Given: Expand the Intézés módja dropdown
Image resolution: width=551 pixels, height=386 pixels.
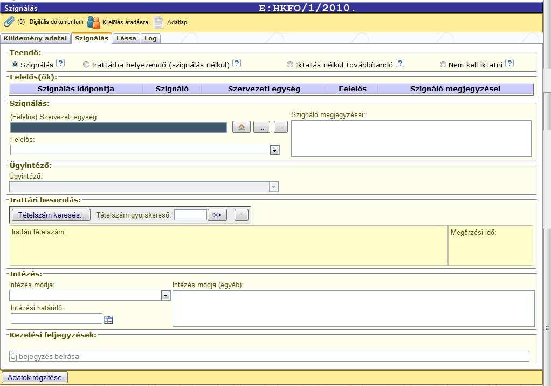Looking at the screenshot, I should [x=166, y=295].
